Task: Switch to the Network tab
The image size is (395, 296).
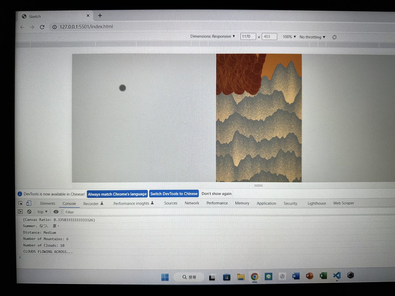Action: tap(192, 203)
